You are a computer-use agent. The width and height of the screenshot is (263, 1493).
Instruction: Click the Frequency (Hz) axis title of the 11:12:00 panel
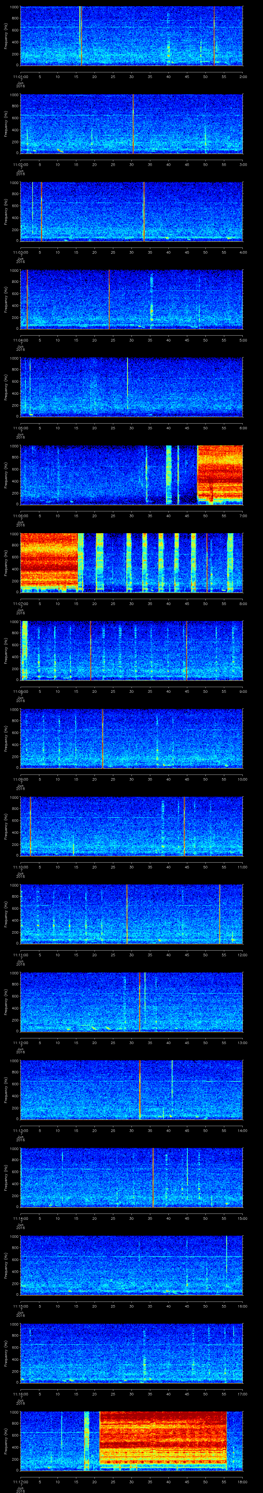(x=6, y=1002)
